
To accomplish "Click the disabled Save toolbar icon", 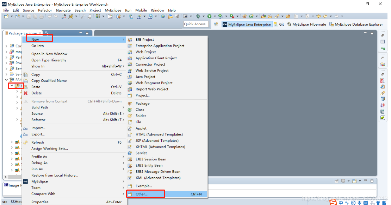I will [x=29, y=16].
